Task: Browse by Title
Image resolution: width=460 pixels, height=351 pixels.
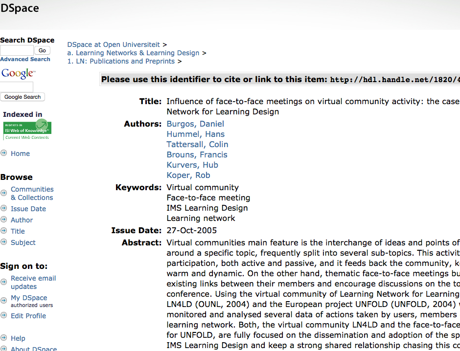Action: pos(18,231)
